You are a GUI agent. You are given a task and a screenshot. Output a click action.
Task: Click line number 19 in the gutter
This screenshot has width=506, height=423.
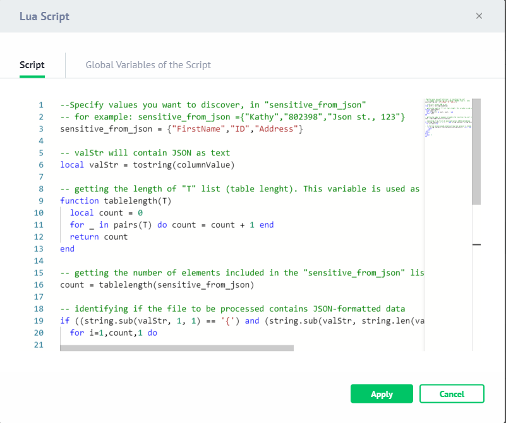pyautogui.click(x=39, y=321)
